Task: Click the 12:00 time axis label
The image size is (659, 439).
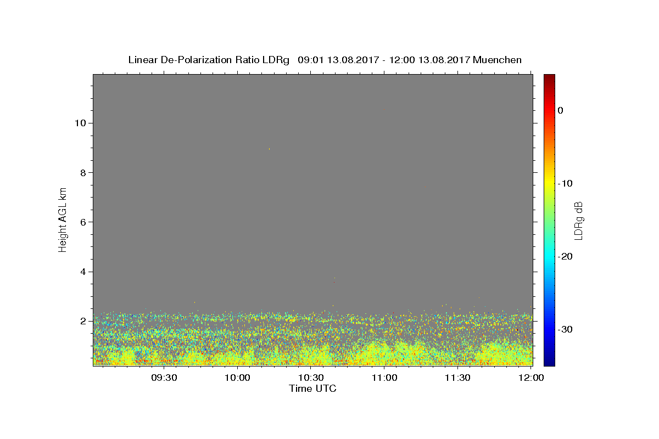Action: click(531, 378)
